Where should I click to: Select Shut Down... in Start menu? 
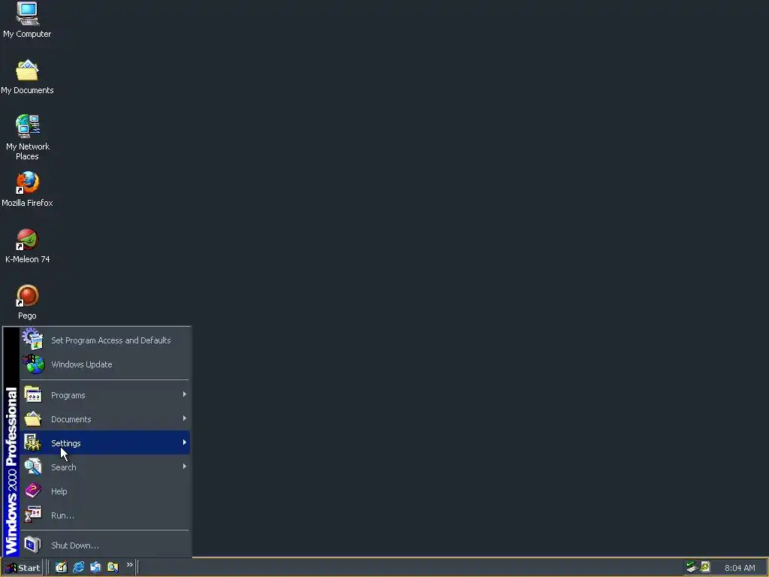pos(104,545)
